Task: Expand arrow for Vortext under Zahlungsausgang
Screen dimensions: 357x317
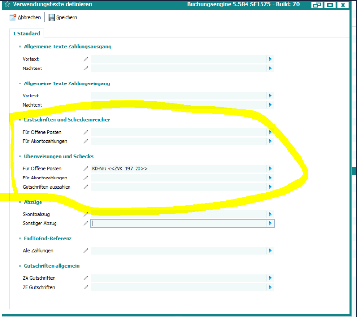Action: click(x=271, y=59)
